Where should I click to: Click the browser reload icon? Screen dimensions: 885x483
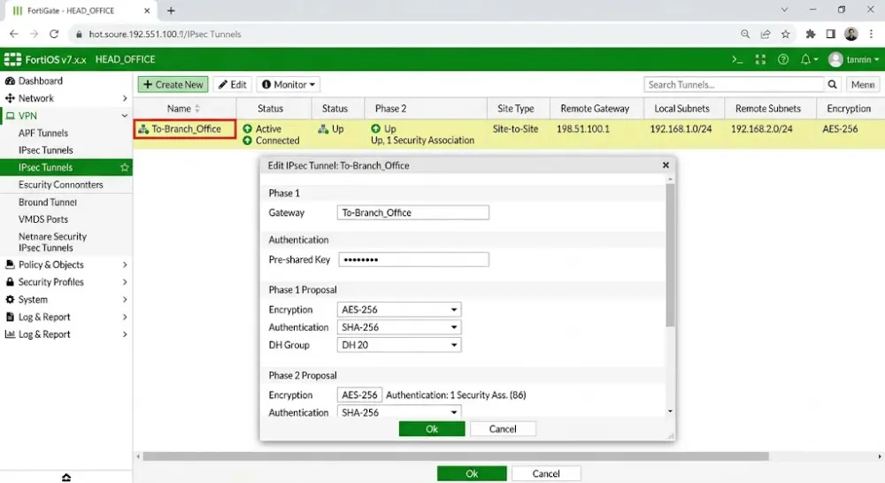[54, 34]
